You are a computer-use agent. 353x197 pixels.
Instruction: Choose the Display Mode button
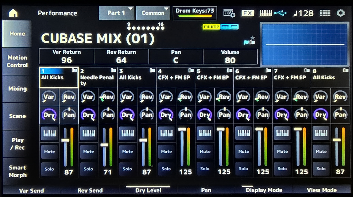pyautogui.click(x=264, y=190)
